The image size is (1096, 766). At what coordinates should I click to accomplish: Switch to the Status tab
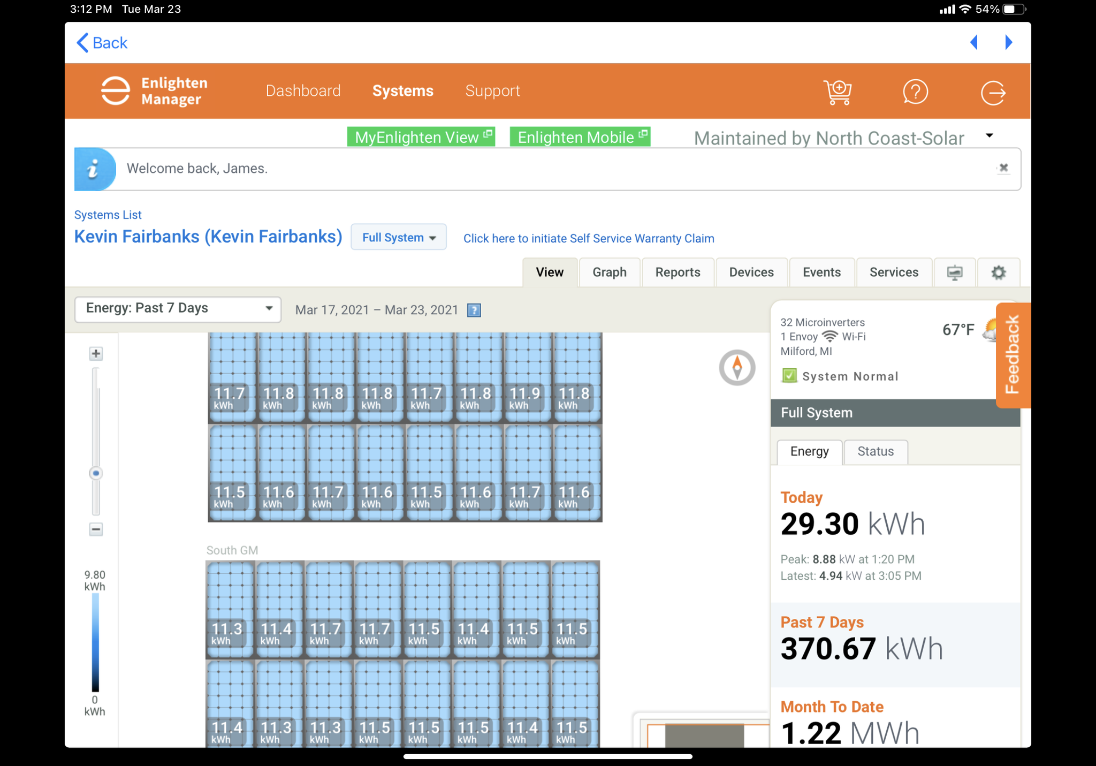click(875, 451)
